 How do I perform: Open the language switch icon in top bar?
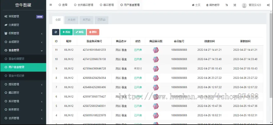226,5
